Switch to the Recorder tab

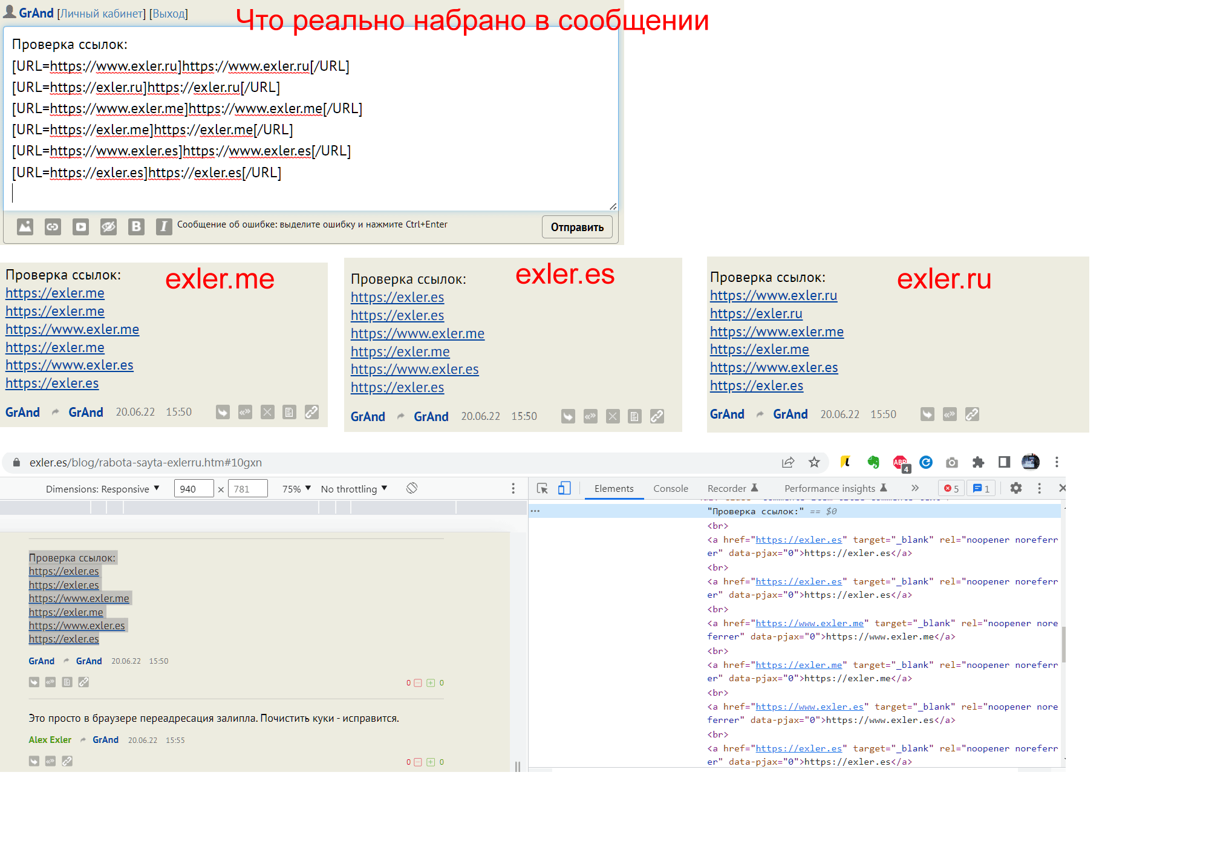[x=732, y=489]
